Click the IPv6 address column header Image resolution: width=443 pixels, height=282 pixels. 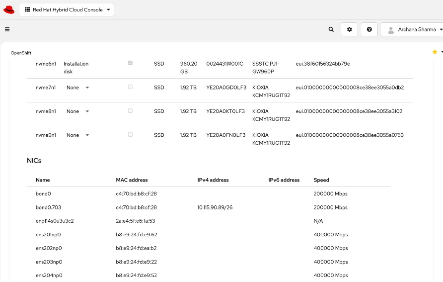coord(284,180)
